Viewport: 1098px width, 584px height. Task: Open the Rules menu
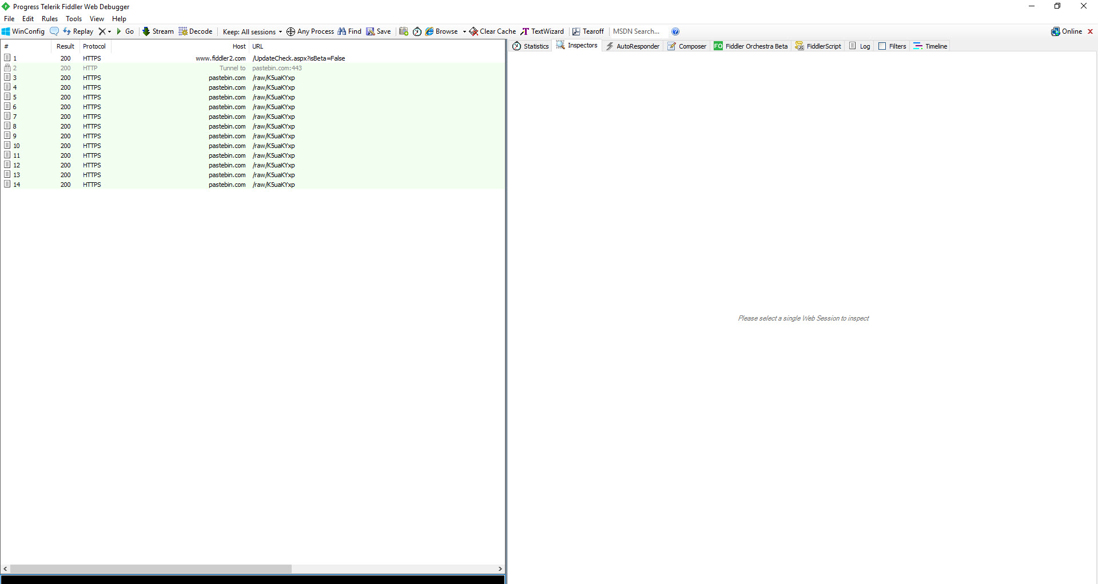50,19
